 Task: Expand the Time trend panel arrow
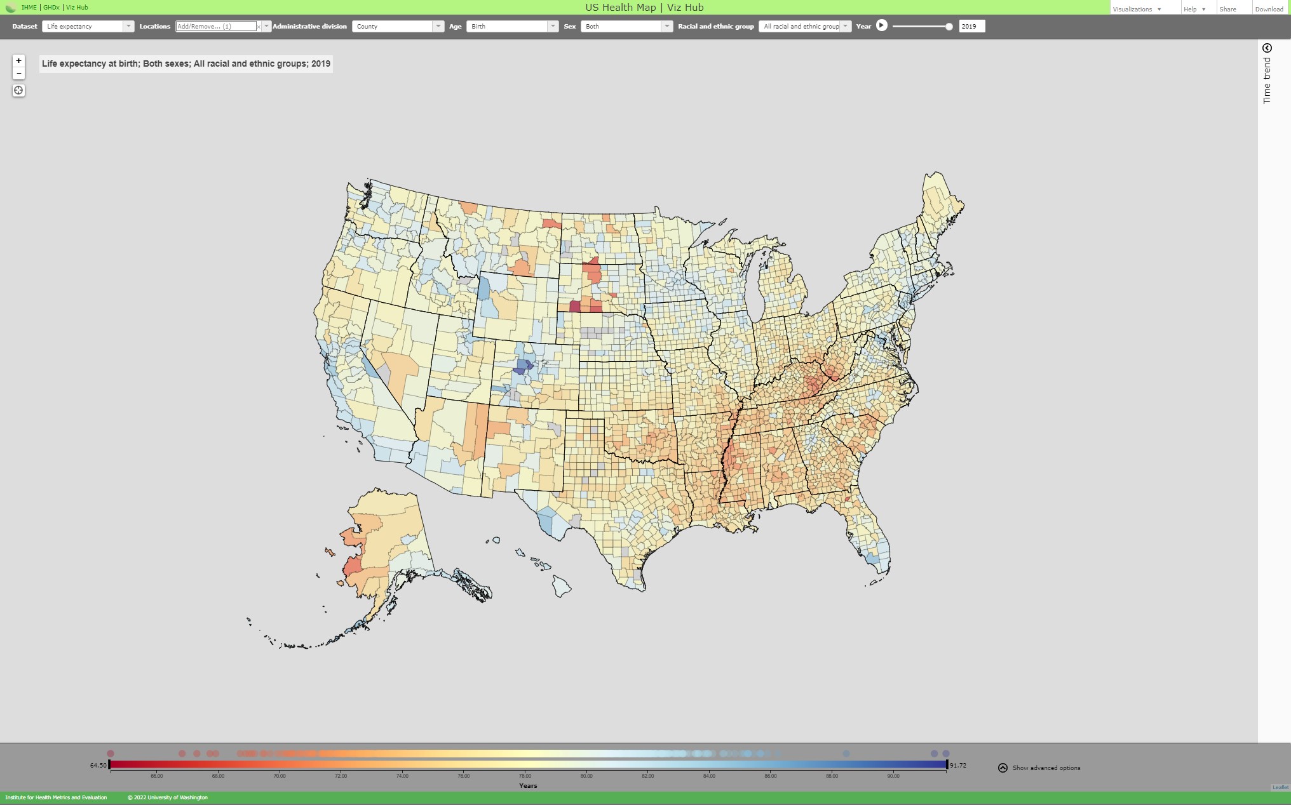coord(1267,48)
